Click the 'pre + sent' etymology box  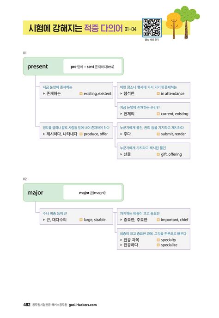tap(92, 66)
